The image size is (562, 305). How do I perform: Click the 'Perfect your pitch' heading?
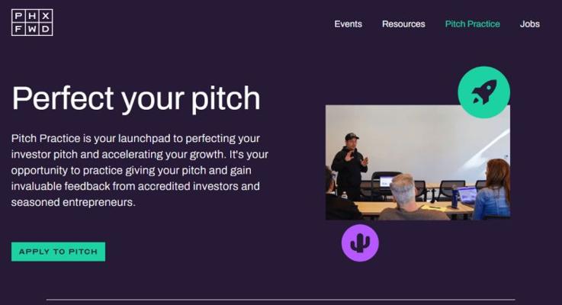tap(136, 98)
